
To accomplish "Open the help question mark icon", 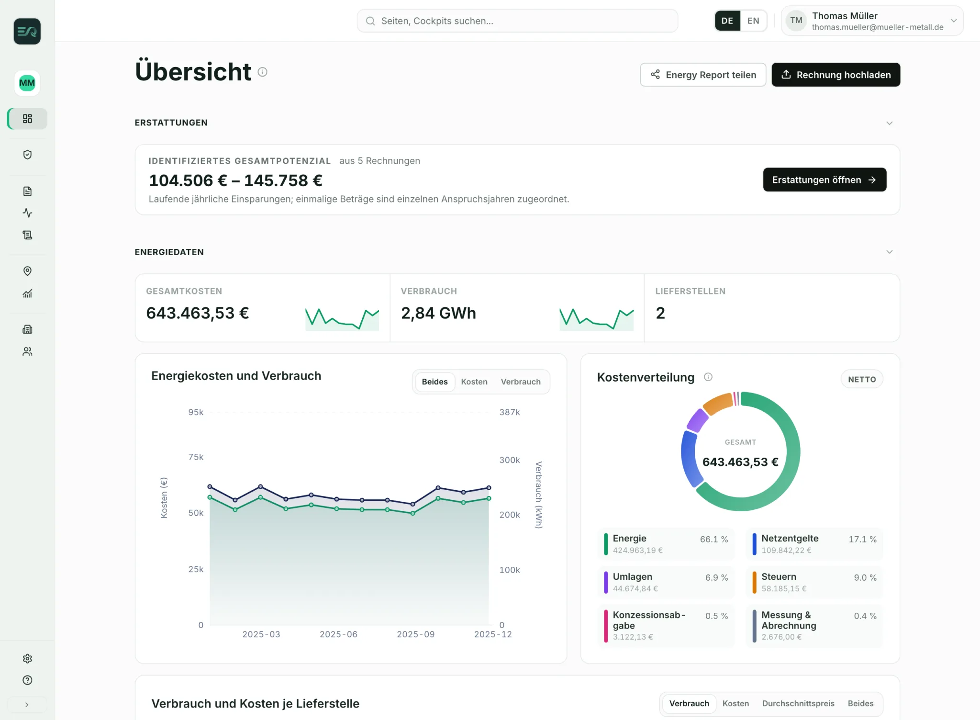I will tap(27, 680).
